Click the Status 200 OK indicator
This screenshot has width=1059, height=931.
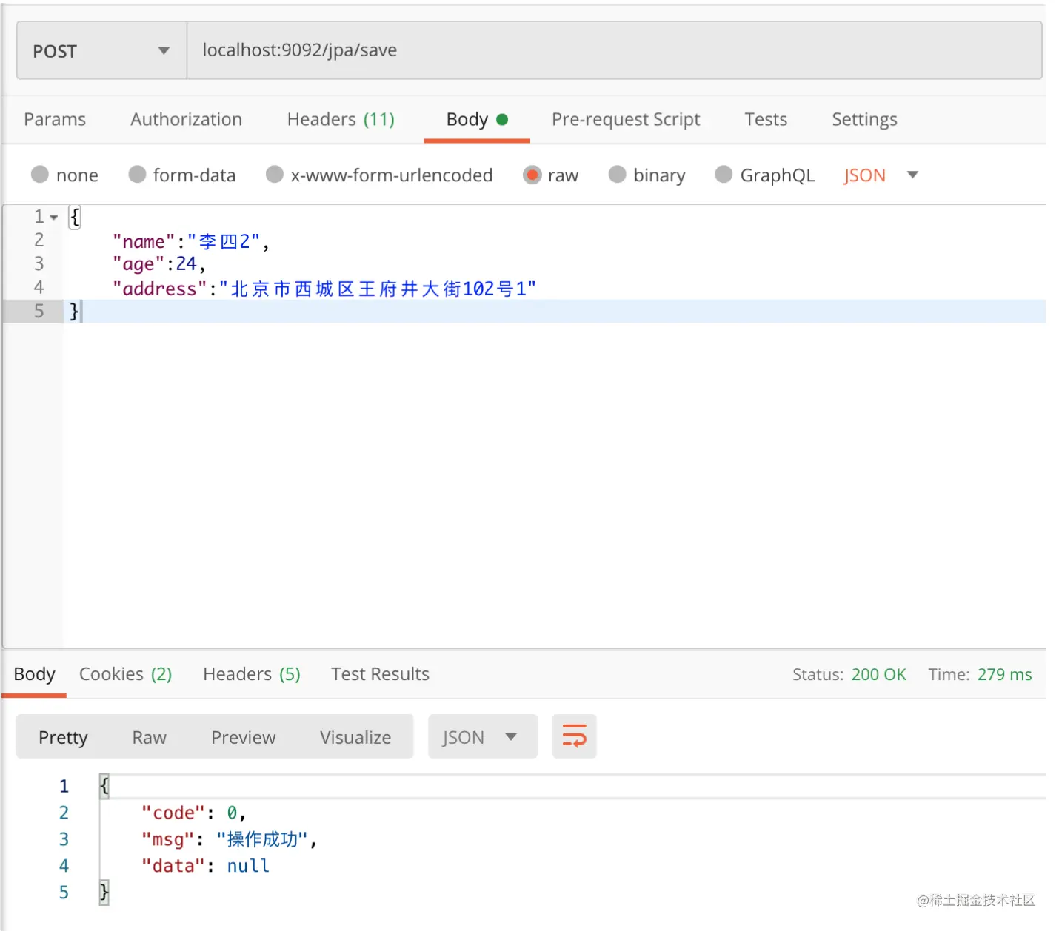(849, 674)
